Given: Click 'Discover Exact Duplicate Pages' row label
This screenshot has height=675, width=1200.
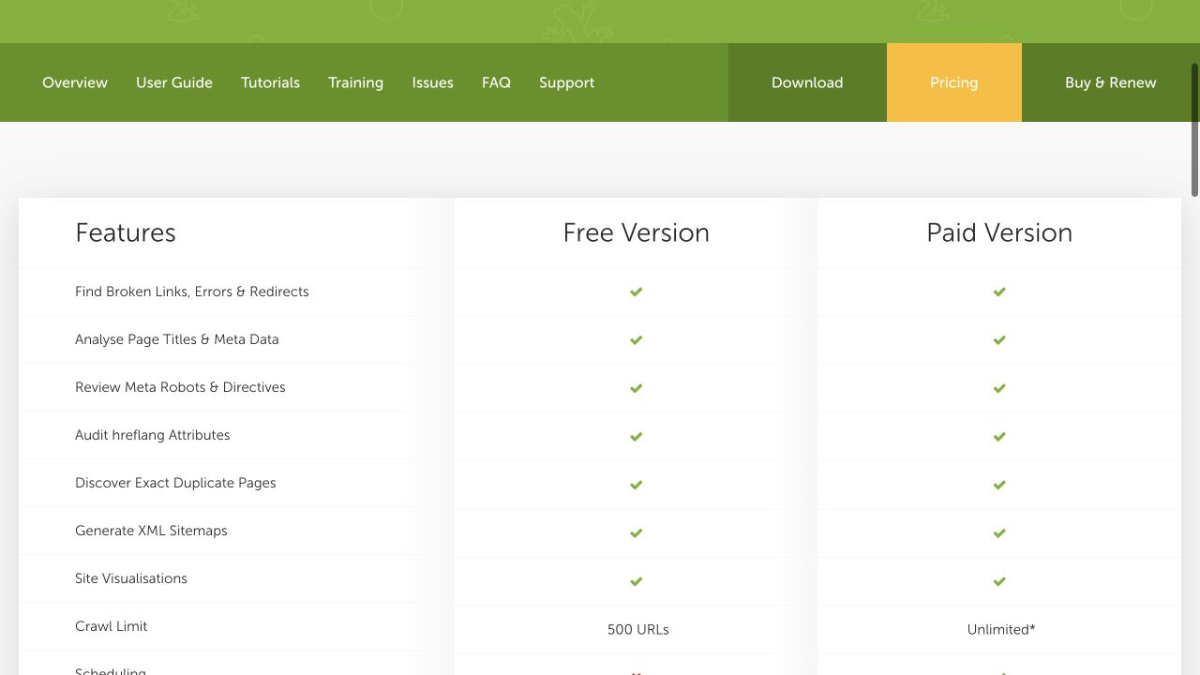Looking at the screenshot, I should pyautogui.click(x=175, y=483).
